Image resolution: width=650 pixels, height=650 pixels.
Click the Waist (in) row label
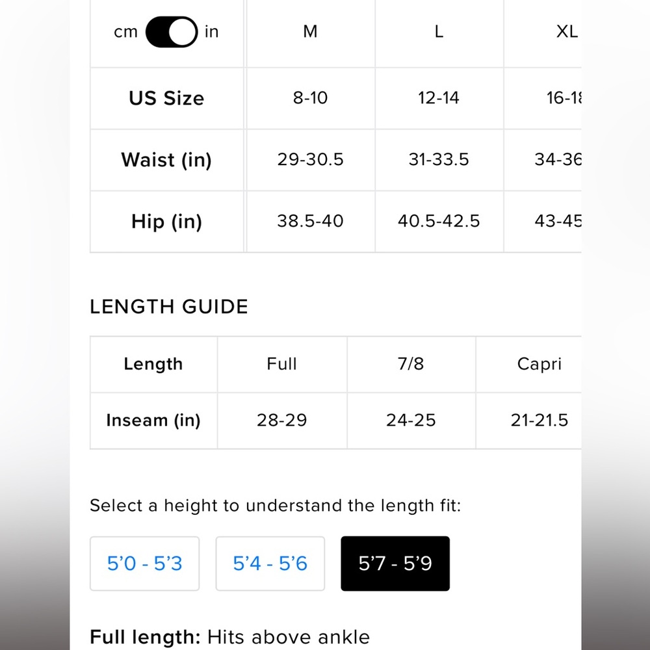coord(166,160)
